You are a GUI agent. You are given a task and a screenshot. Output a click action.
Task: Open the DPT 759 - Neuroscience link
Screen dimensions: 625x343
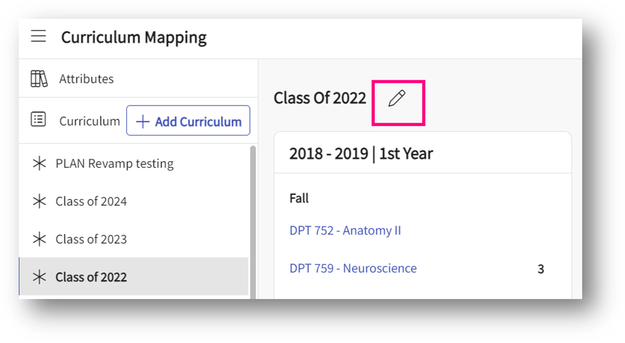point(353,269)
